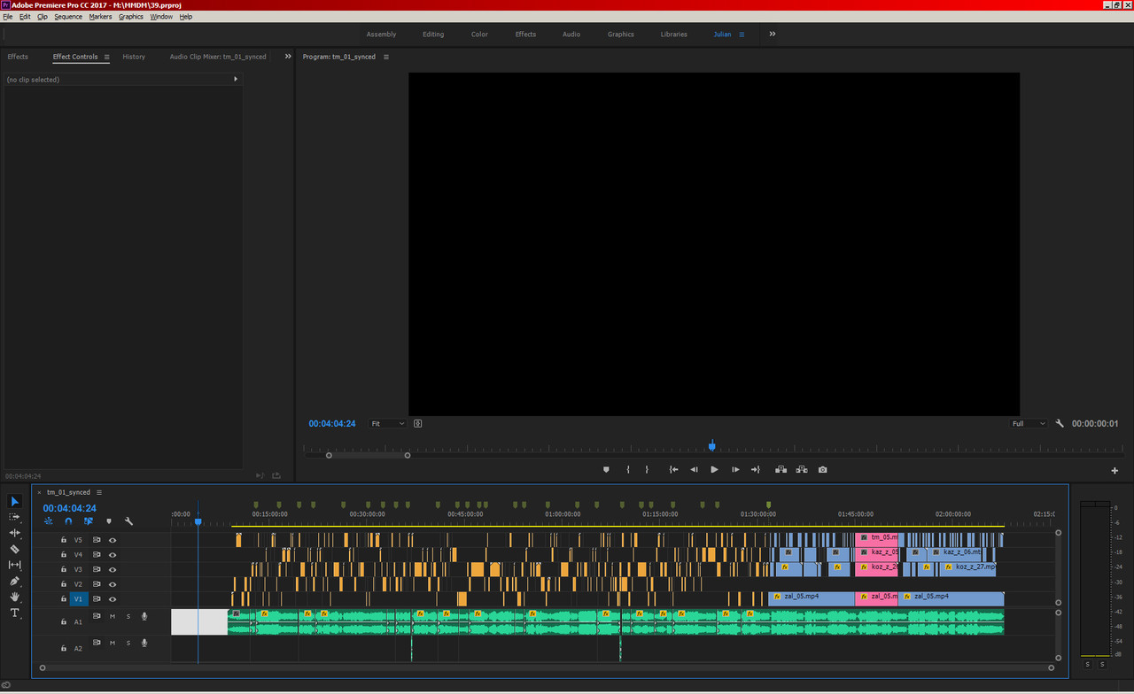This screenshot has height=694, width=1134.
Task: Play the sequence in Program monitor
Action: tap(714, 470)
